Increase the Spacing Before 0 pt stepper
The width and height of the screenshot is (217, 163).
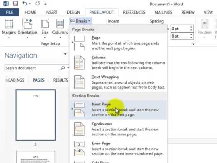tap(191, 27)
